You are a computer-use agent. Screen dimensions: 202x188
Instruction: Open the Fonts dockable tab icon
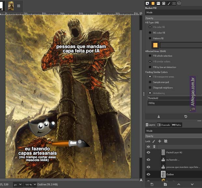[x=158, y=3]
